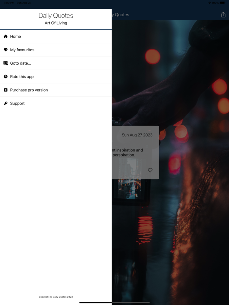
Task: Click the Daily Quotes drawer title
Action: [56, 16]
